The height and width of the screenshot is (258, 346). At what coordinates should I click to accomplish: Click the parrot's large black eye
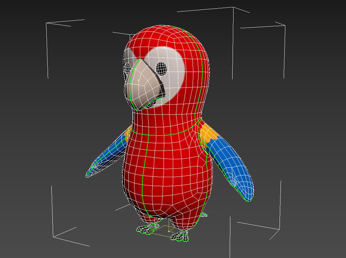161,68
